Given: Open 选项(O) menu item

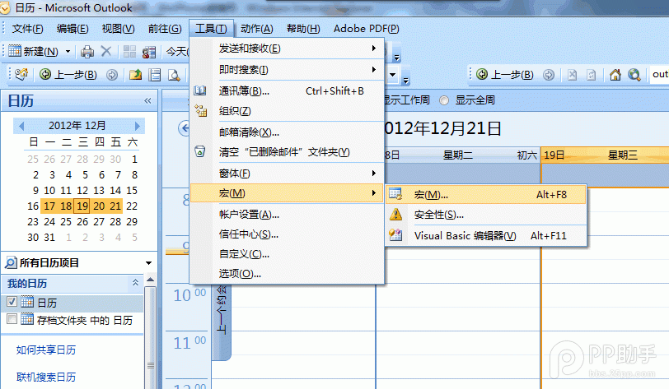Looking at the screenshot, I should point(287,274).
